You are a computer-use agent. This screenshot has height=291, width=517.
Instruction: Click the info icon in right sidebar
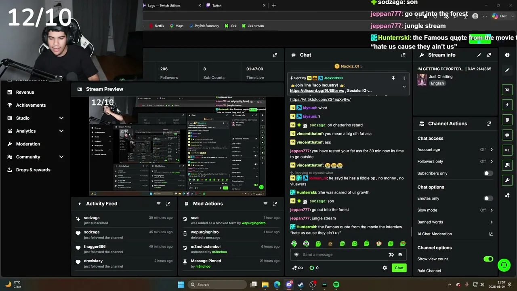pos(507,55)
